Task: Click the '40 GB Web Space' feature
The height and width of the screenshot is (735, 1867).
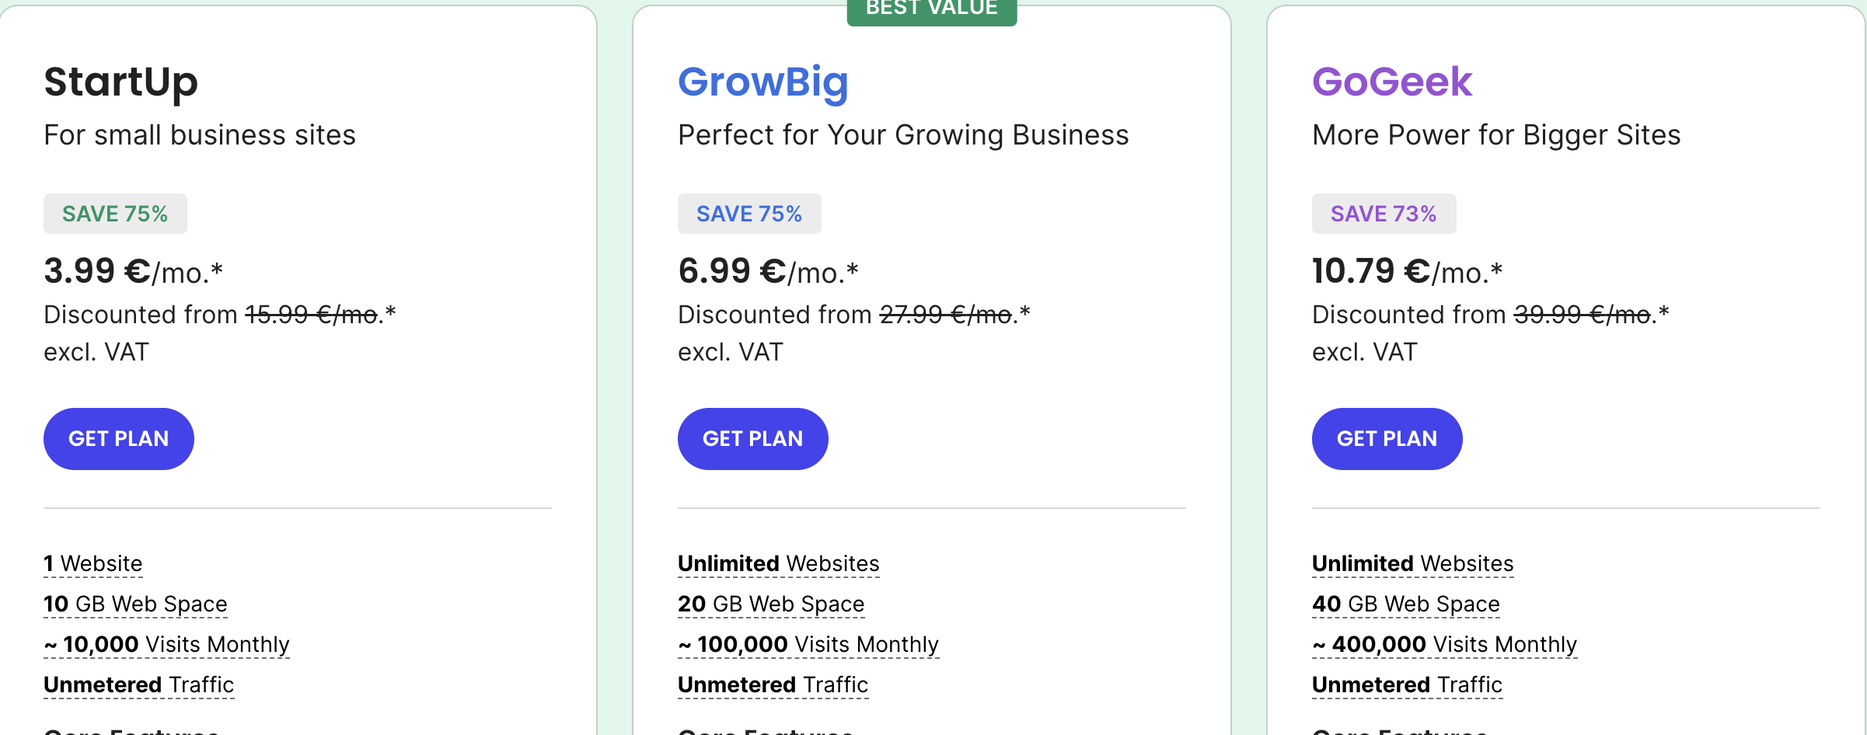Action: click(x=1405, y=604)
